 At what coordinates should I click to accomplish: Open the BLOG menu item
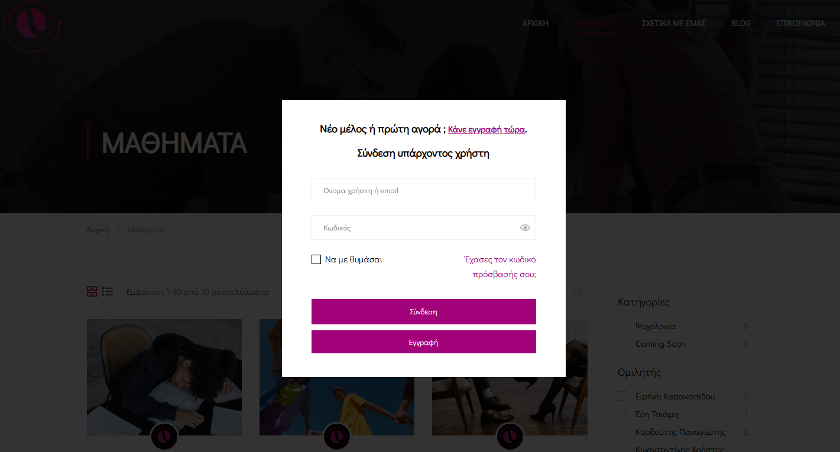[x=740, y=24]
